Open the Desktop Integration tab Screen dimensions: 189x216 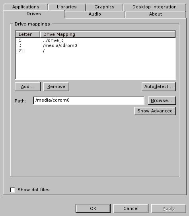point(154,7)
